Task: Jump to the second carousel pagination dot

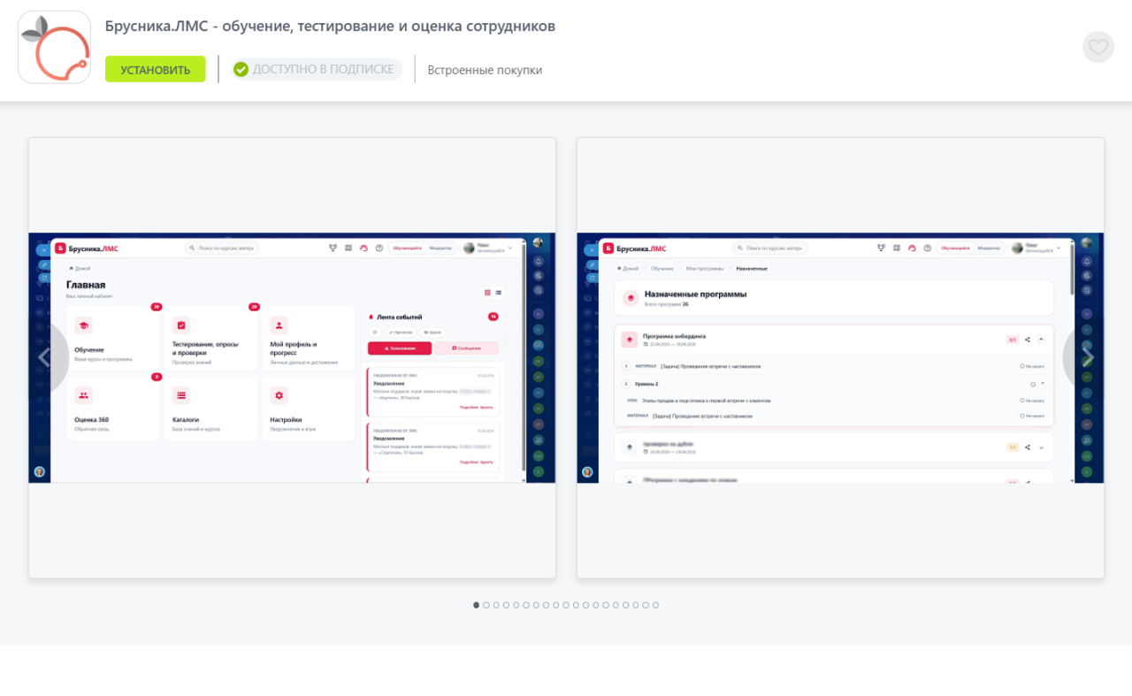Action: (x=486, y=605)
